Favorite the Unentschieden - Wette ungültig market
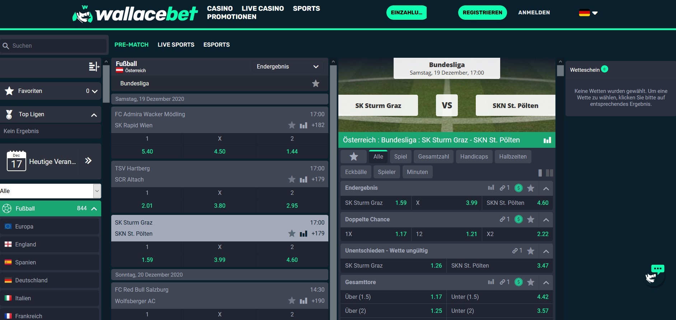Viewport: 676px width, 320px height. (x=531, y=251)
